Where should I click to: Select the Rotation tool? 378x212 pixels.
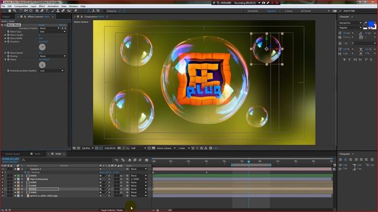[21, 11]
